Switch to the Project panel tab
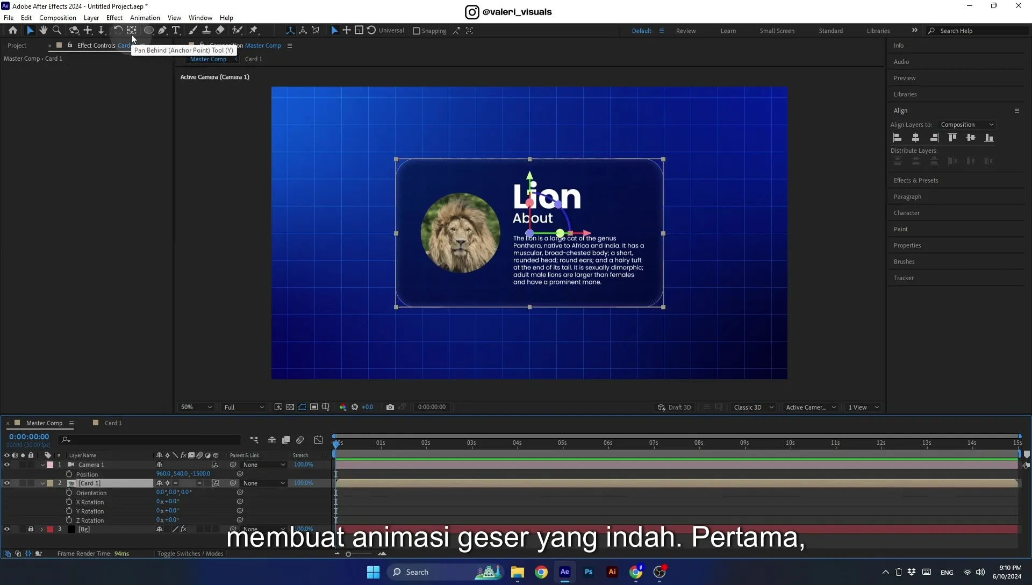Image resolution: width=1032 pixels, height=585 pixels. [17, 46]
